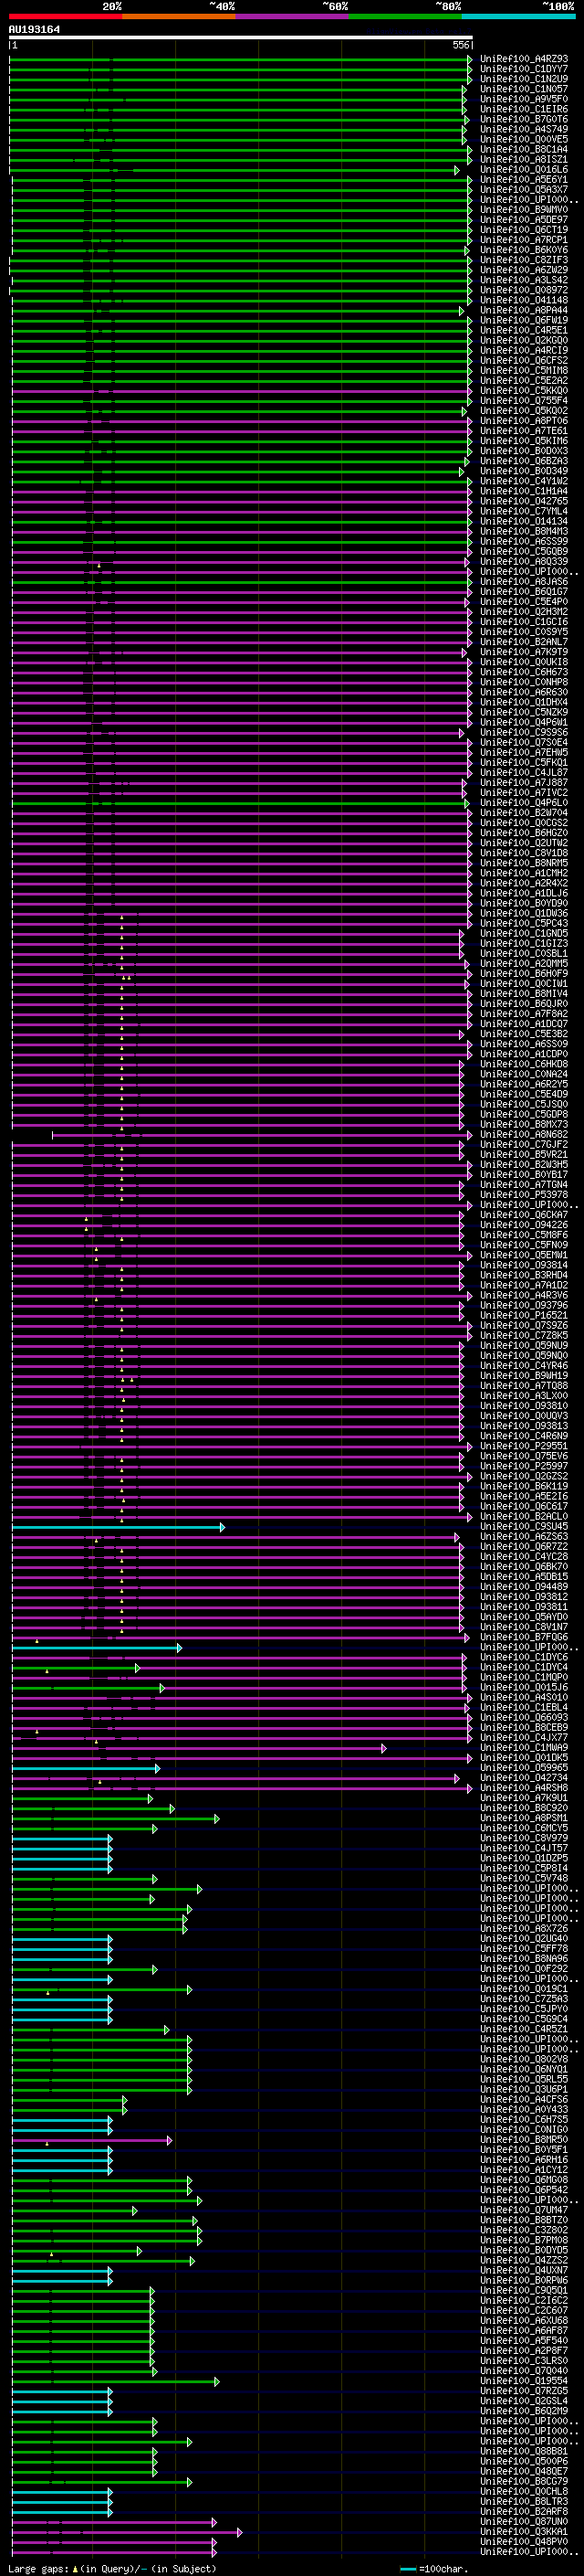This screenshot has height=2576, width=584.
Task: Click the query end position 556
Action: 461,45
